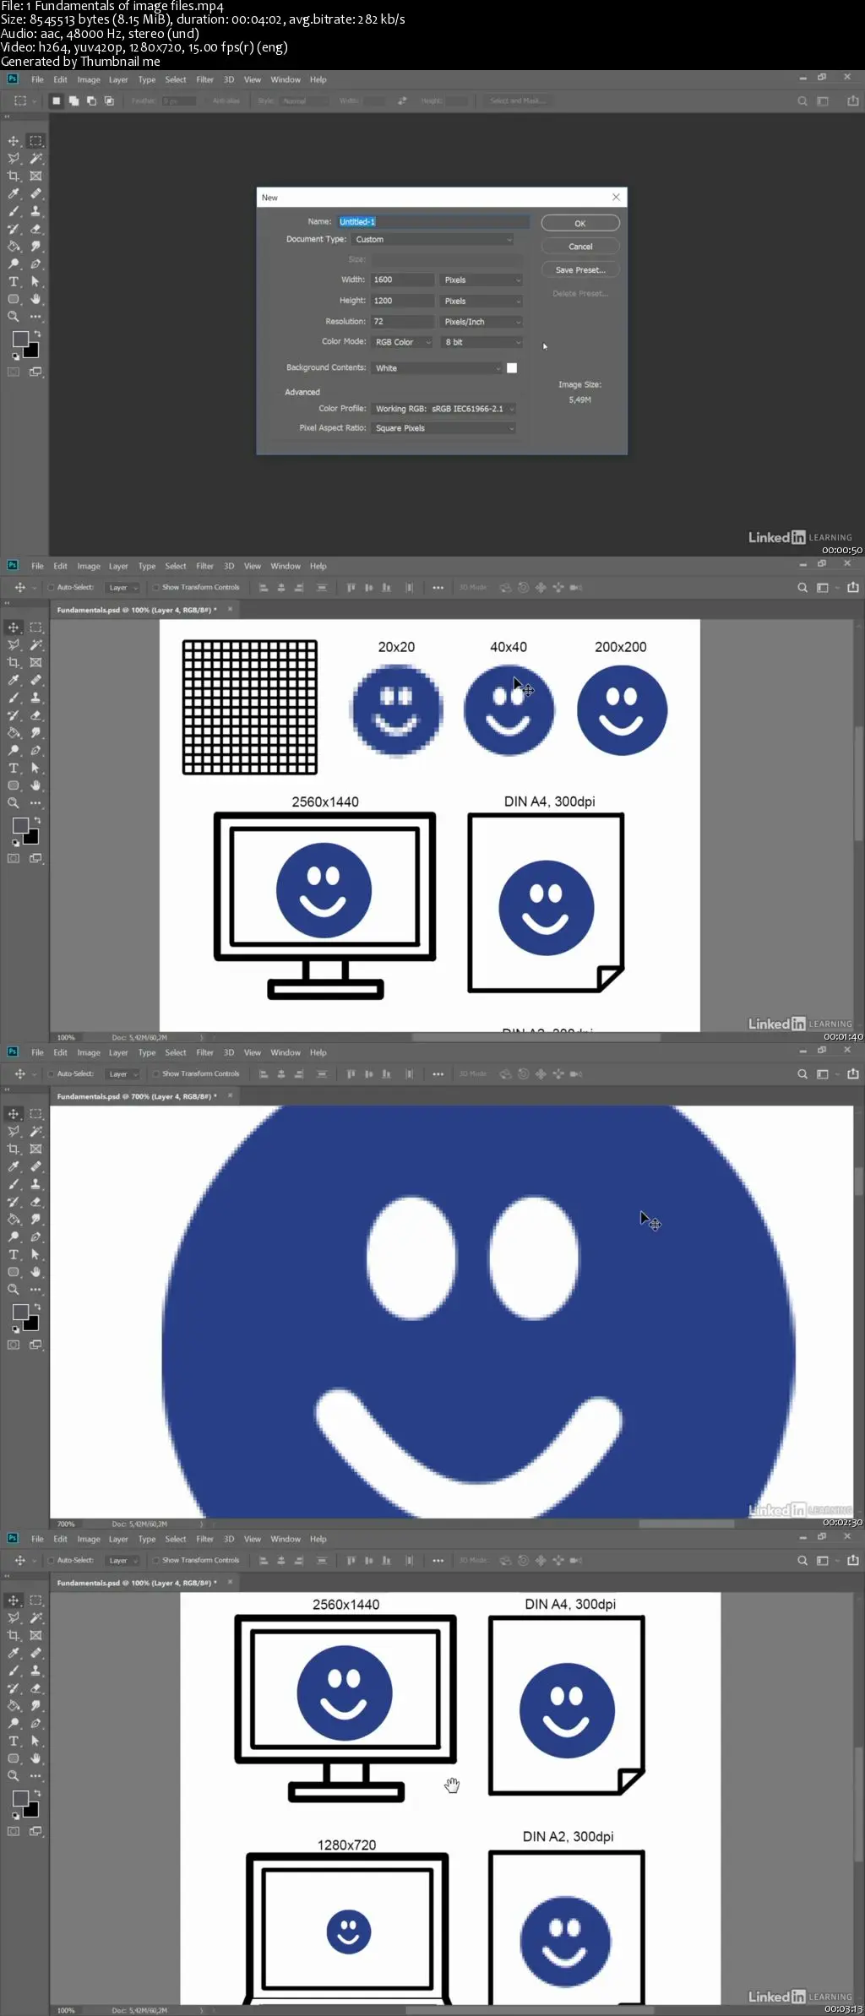Select the Crop tool in the 20x20 smiley frame
The height and width of the screenshot is (2016, 865).
14,663
